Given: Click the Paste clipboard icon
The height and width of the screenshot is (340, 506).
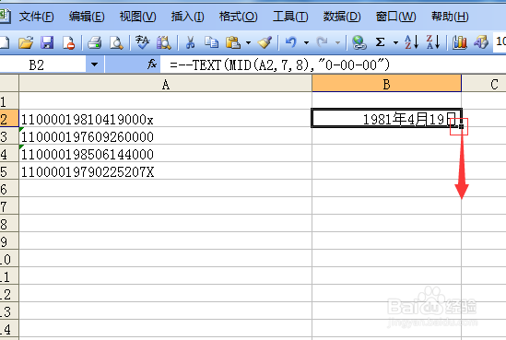Looking at the screenshot, I should (x=233, y=42).
